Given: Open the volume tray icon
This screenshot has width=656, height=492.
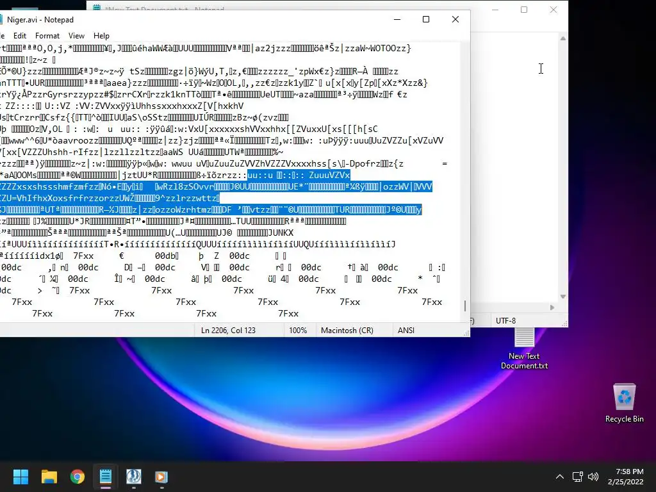Looking at the screenshot, I should click(x=593, y=477).
